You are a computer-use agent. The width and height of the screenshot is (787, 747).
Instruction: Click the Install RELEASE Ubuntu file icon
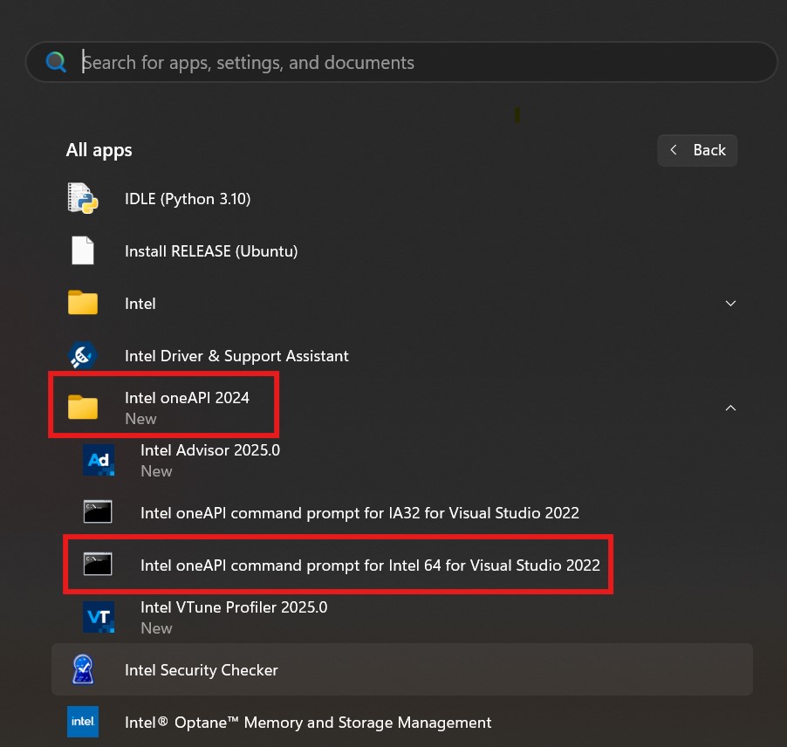point(83,251)
